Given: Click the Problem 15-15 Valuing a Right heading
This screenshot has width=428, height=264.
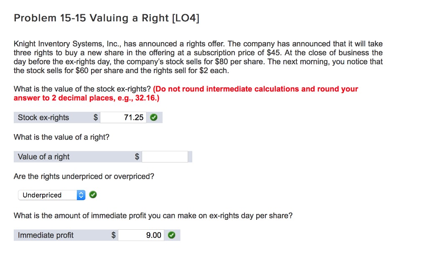Looking at the screenshot, I should (106, 18).
